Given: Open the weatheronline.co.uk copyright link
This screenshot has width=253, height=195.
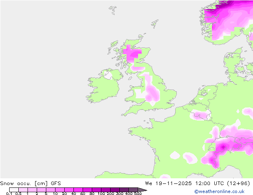Looking at the screenshot, I should pyautogui.click(x=219, y=191).
